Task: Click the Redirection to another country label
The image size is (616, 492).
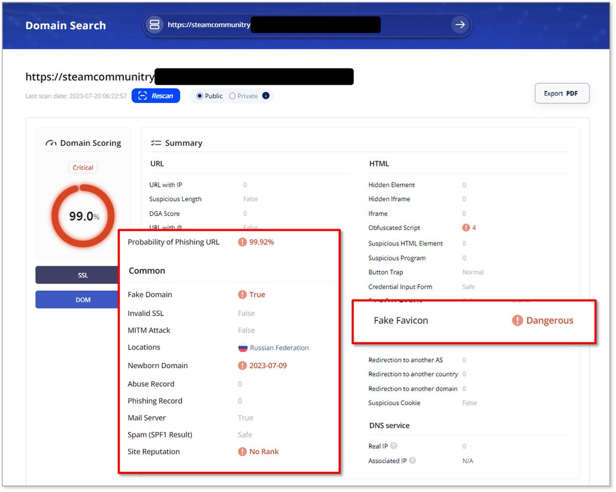Action: [x=413, y=374]
